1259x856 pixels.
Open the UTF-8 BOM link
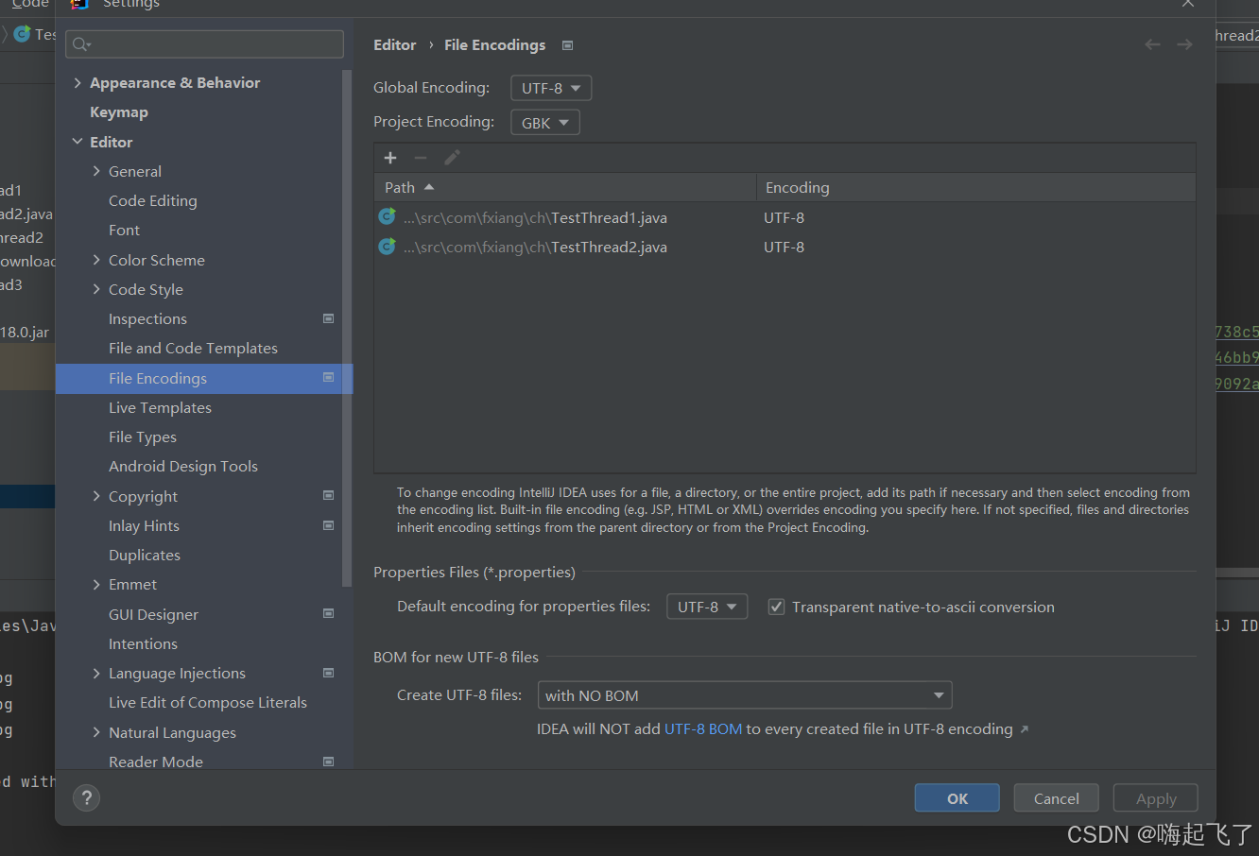703,729
